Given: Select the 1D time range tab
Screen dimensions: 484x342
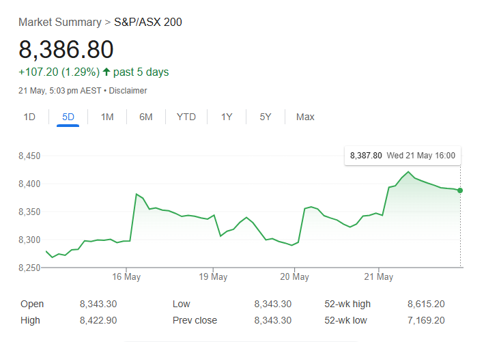Looking at the screenshot, I should tap(29, 117).
